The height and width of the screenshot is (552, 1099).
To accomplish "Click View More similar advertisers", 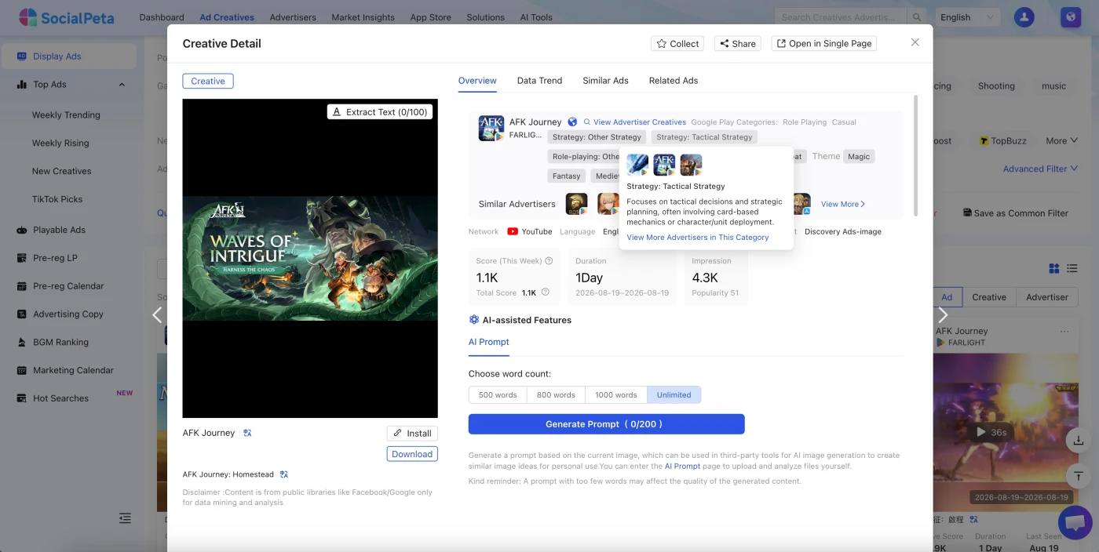I will click(843, 204).
